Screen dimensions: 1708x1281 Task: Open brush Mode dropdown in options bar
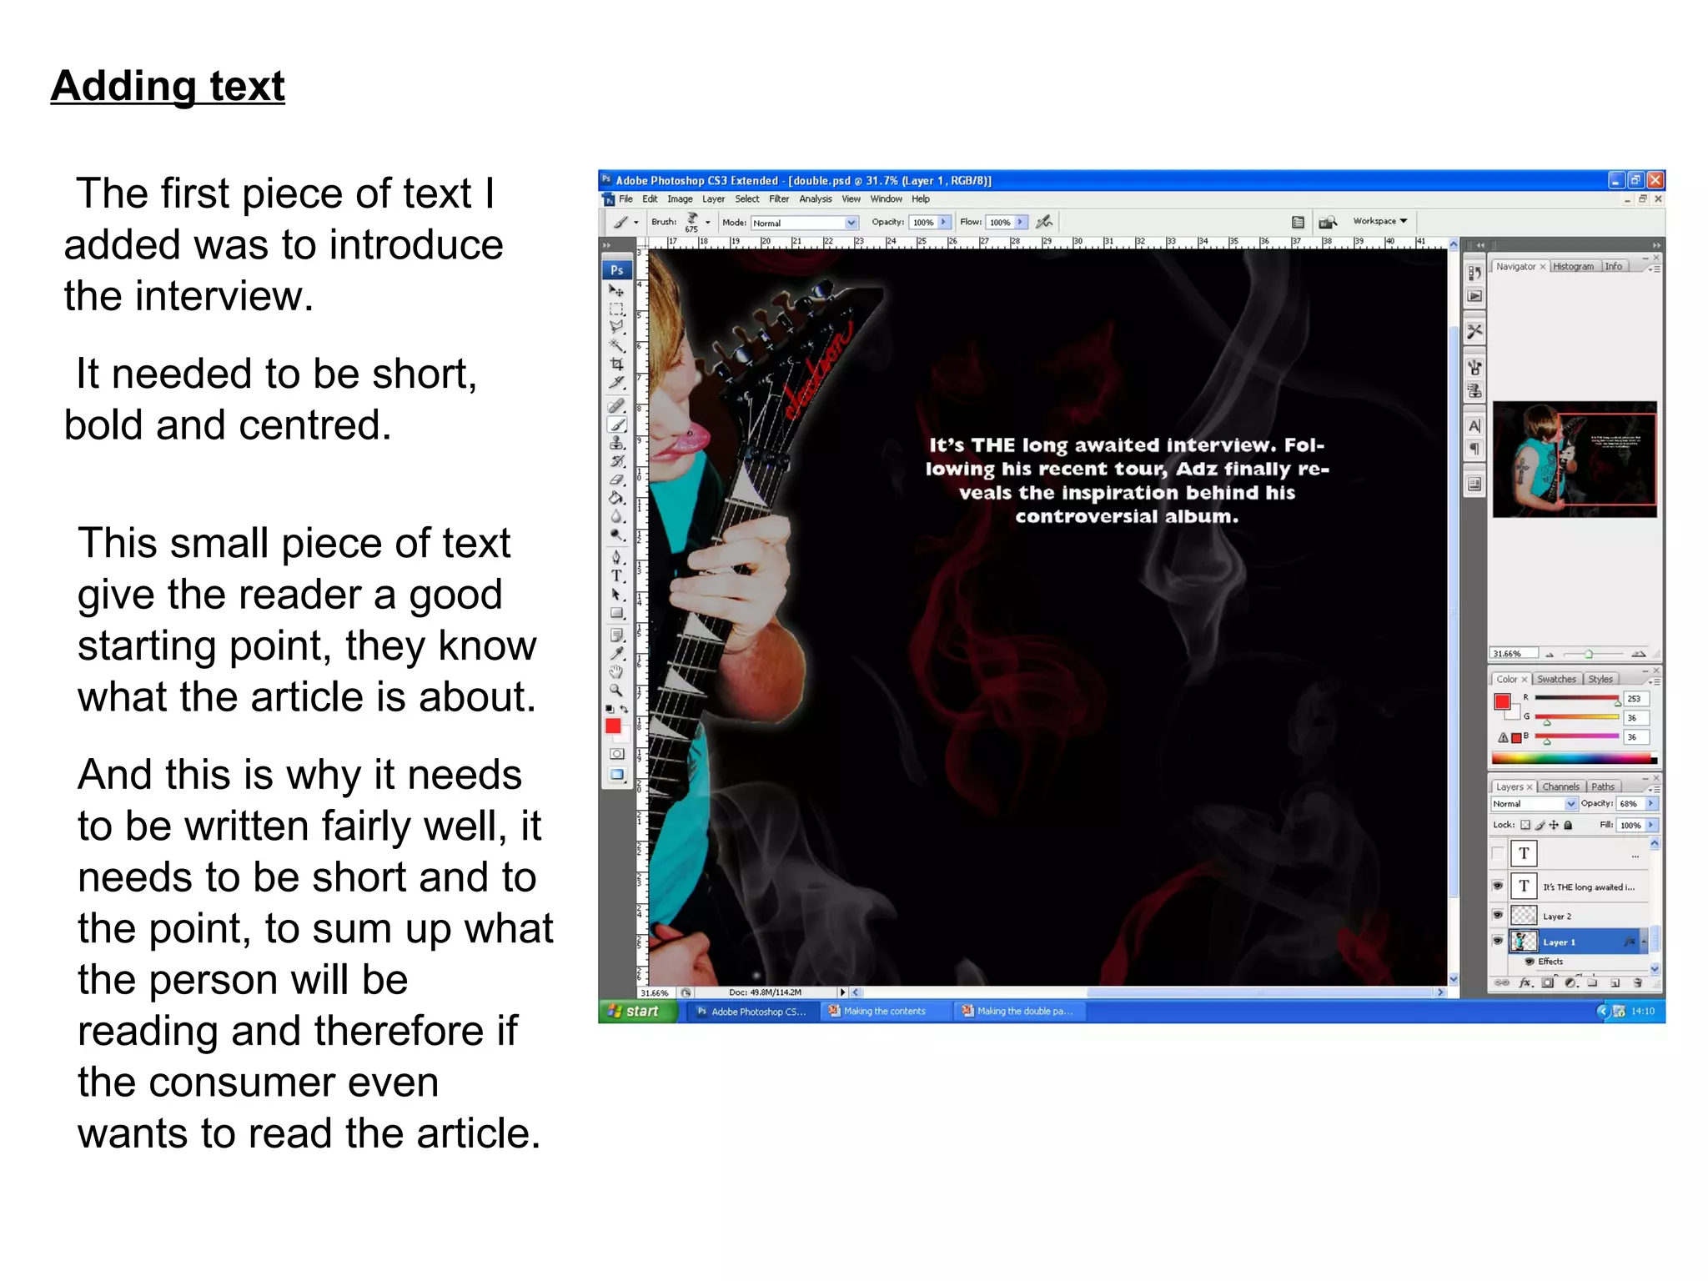click(x=805, y=223)
